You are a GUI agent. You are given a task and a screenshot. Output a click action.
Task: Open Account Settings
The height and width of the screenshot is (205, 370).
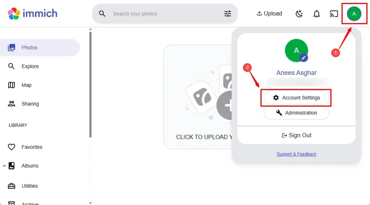(296, 98)
